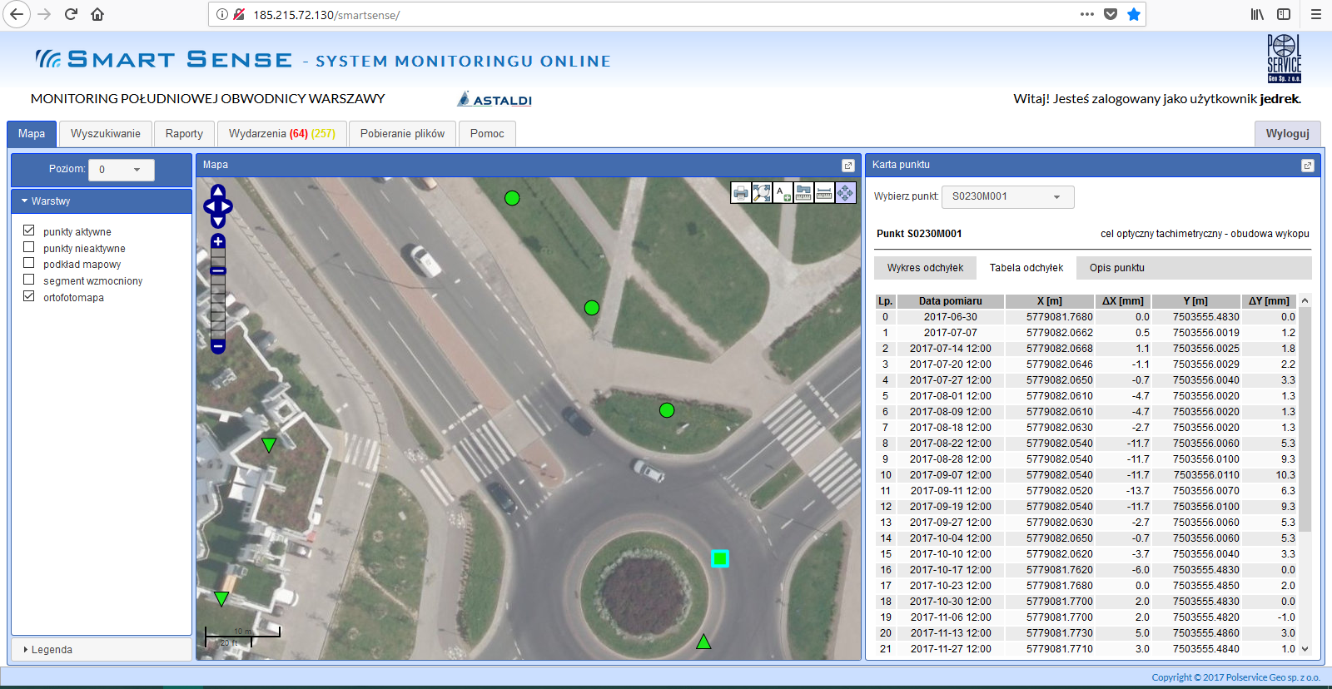Open the browser home page
This screenshot has width=1332, height=689.
[x=97, y=14]
